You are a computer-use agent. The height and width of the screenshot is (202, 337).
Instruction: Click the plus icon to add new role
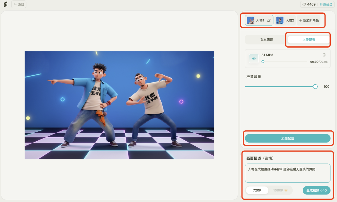[300, 20]
